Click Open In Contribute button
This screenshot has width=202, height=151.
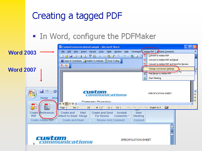click(x=71, y=61)
